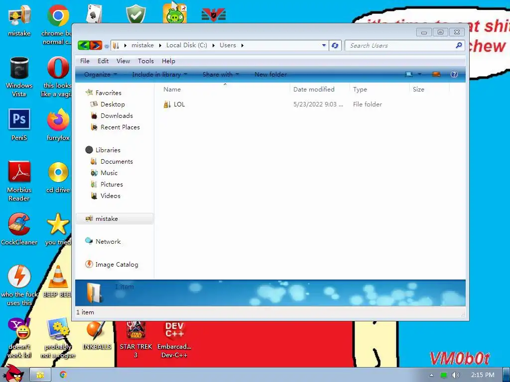This screenshot has width=510, height=382.
Task: Select Favorites in navigation pane
Action: tap(108, 93)
